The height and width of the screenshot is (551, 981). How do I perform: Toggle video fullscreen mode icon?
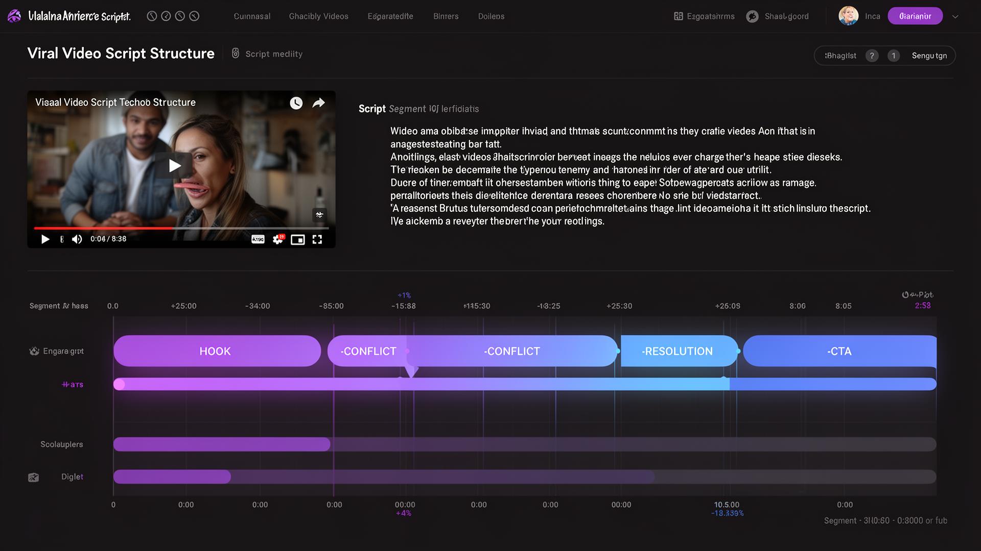317,239
